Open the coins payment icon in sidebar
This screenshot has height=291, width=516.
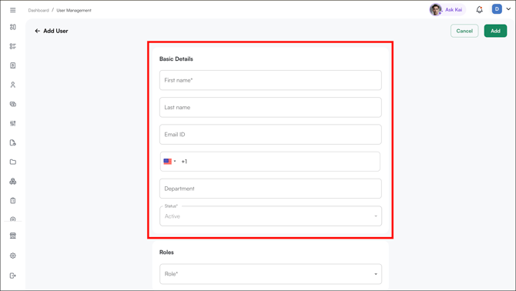coord(13,104)
